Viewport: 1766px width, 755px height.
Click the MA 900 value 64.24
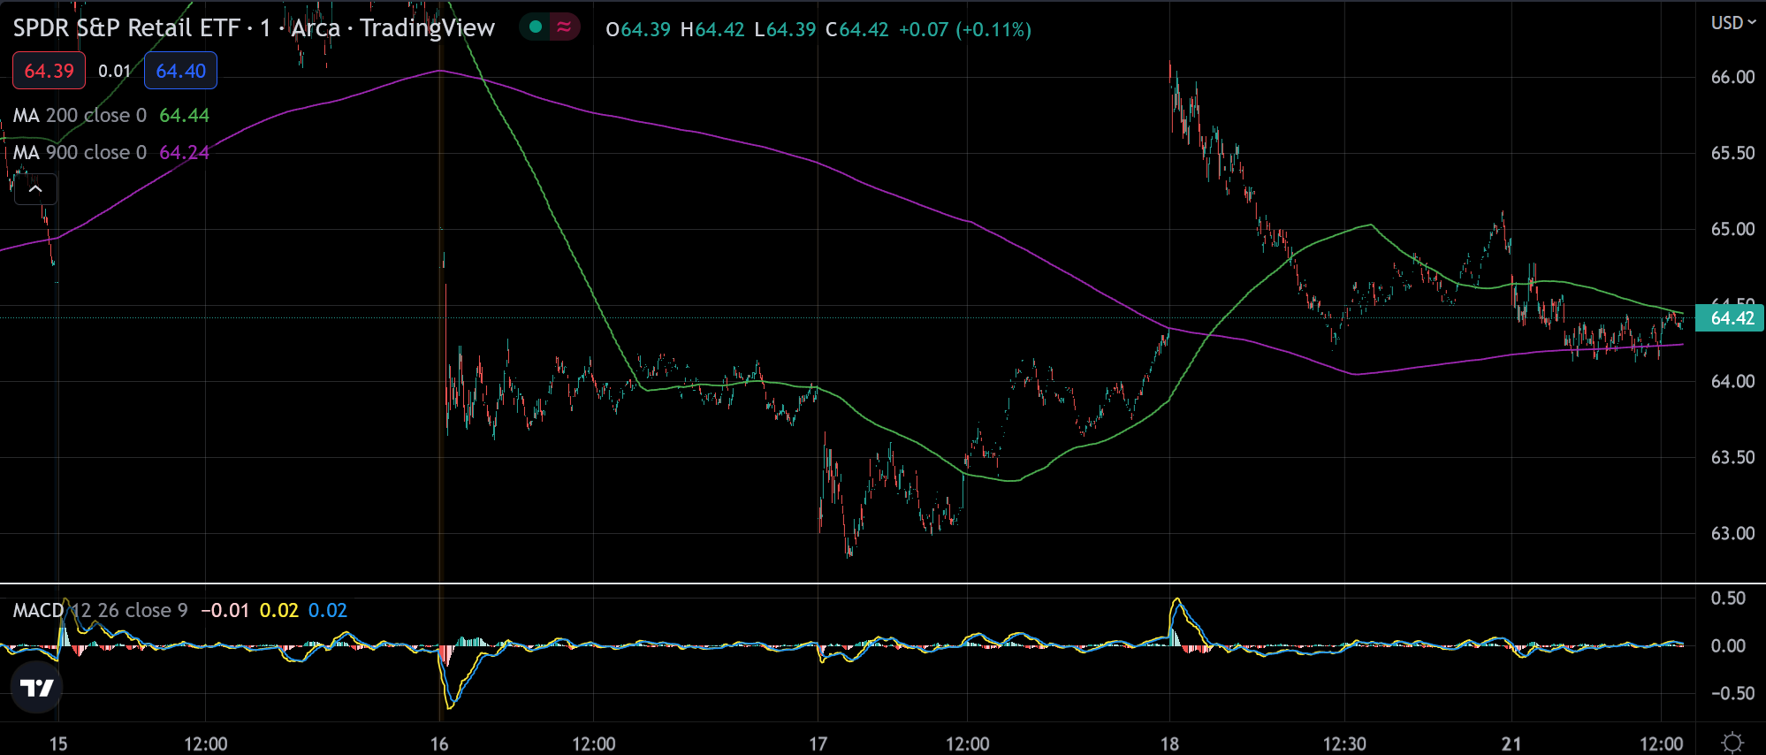pyautogui.click(x=184, y=152)
